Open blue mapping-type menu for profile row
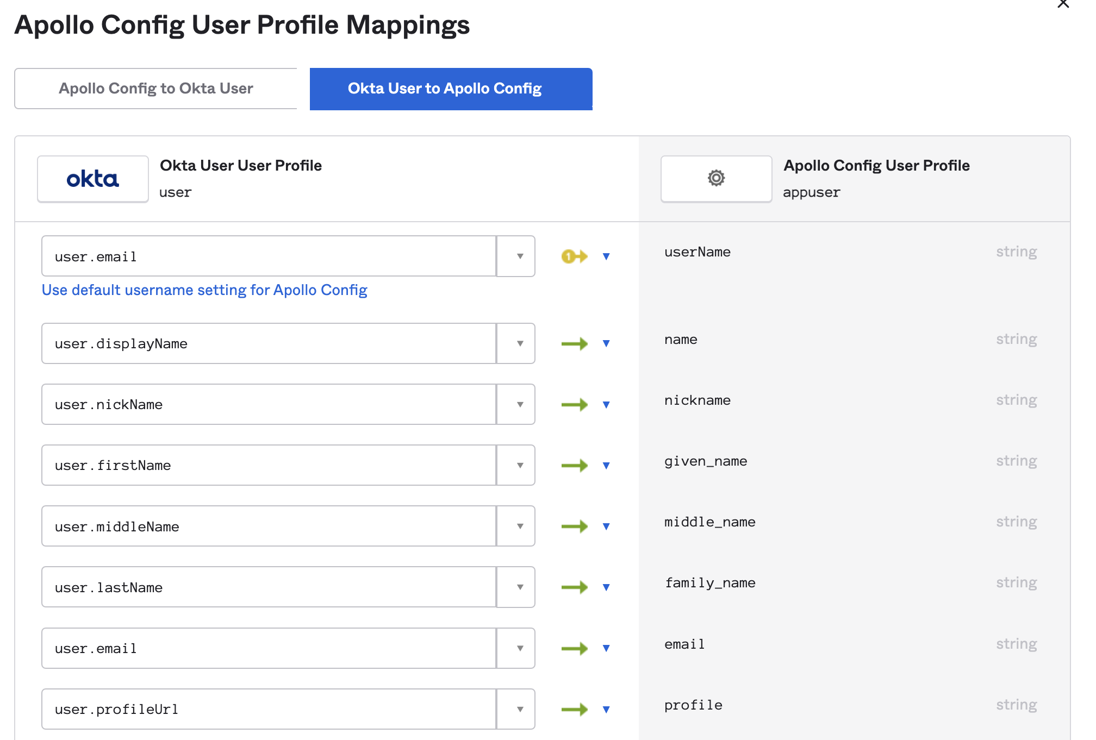The image size is (1096, 740). [606, 710]
